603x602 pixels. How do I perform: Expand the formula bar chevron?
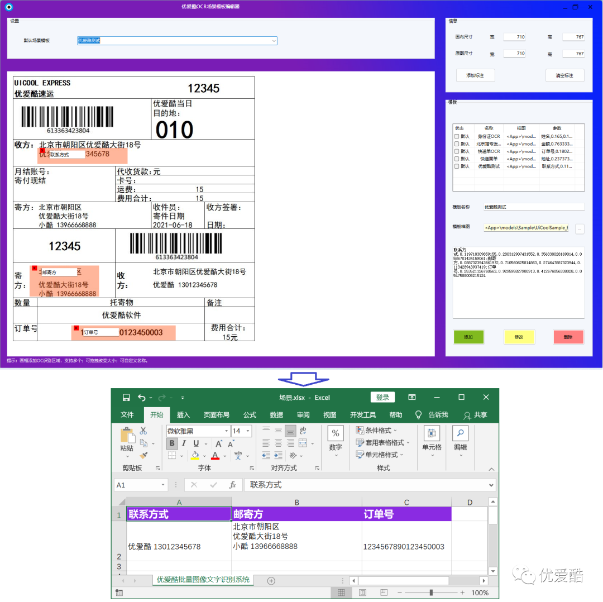pyautogui.click(x=491, y=485)
